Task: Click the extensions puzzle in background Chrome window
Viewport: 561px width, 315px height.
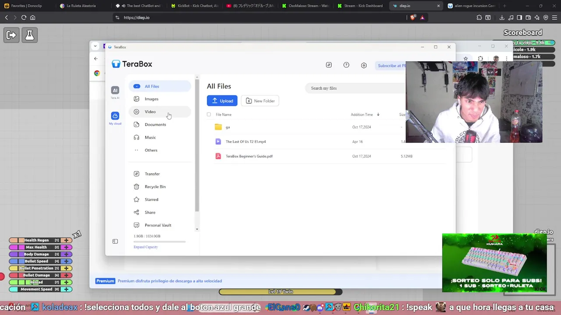Action: pyautogui.click(x=480, y=59)
